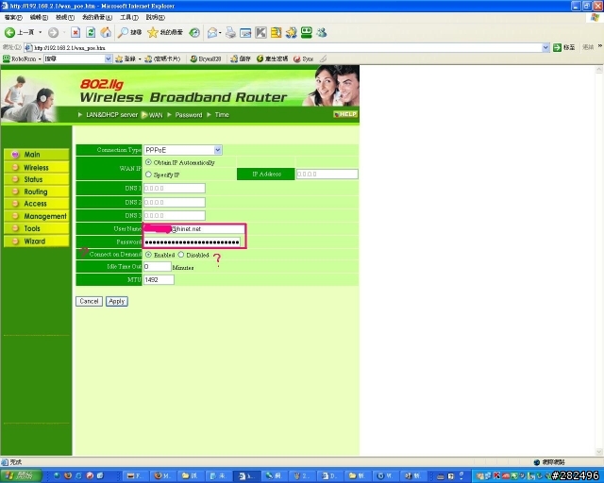Click the RoboForm passcard button

(x=162, y=58)
